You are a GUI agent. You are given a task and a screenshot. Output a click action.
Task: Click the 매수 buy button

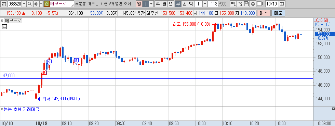(264, 13)
